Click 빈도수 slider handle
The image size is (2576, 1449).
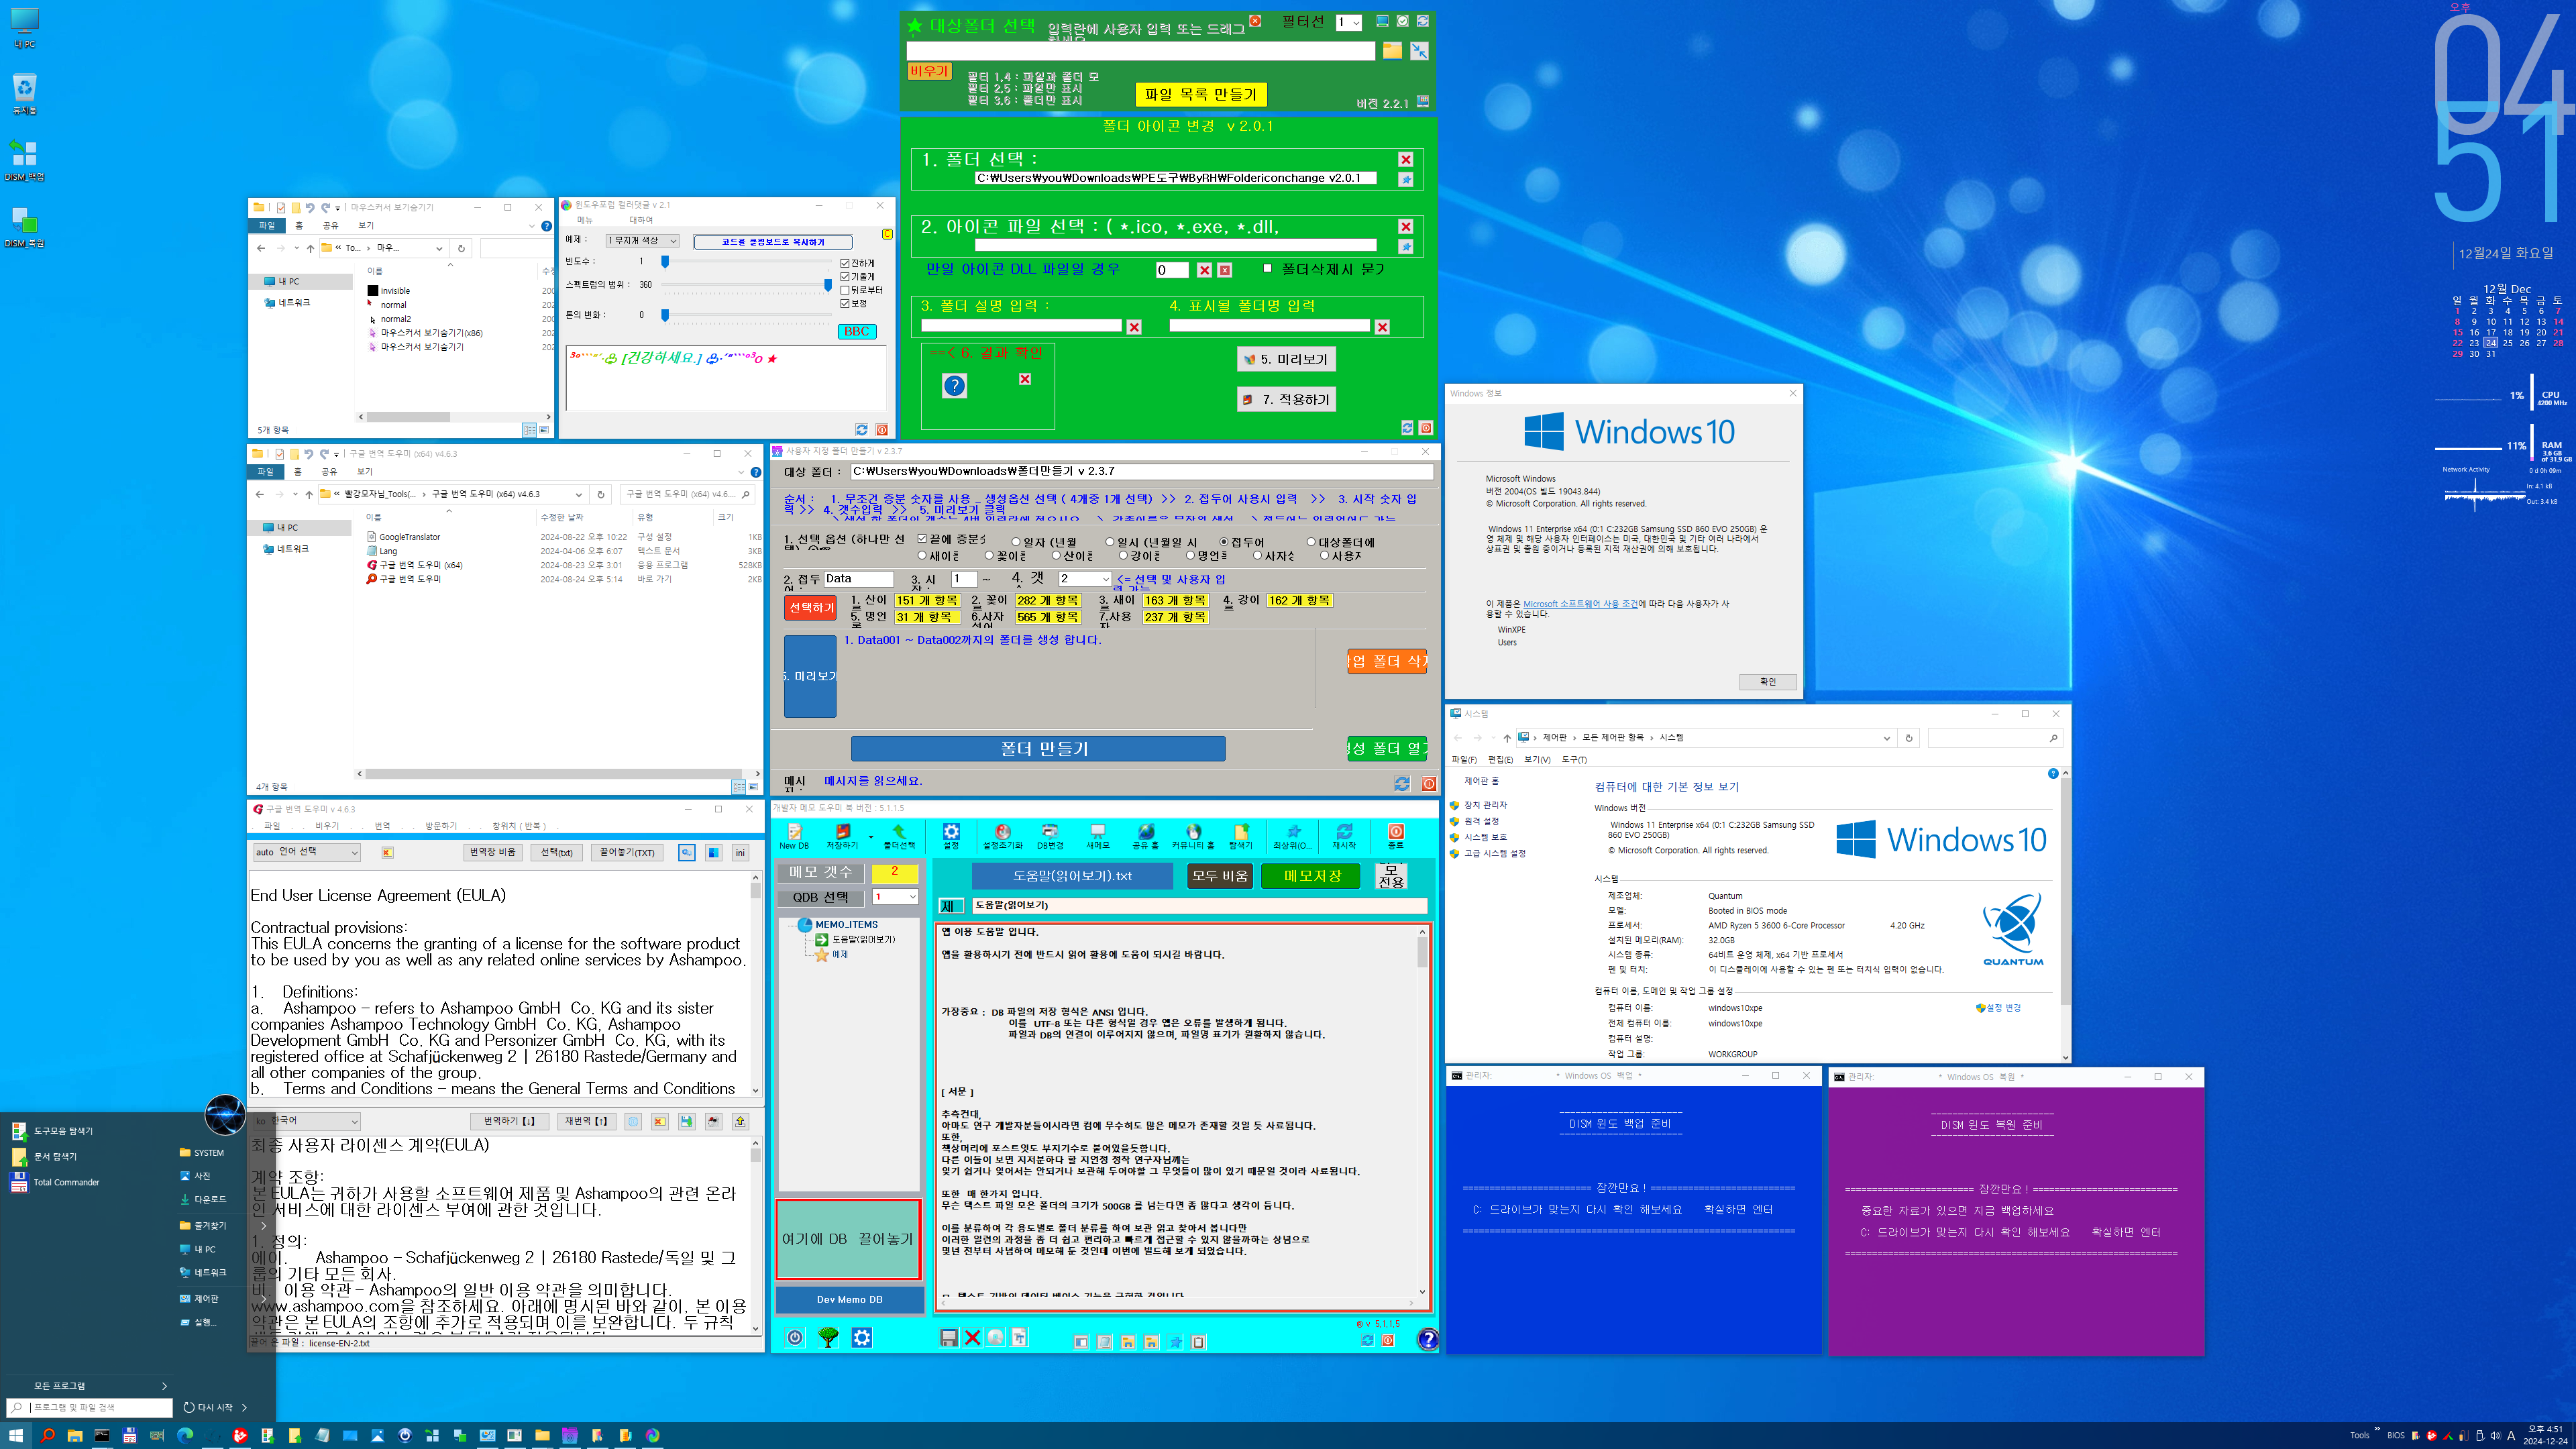665,261
